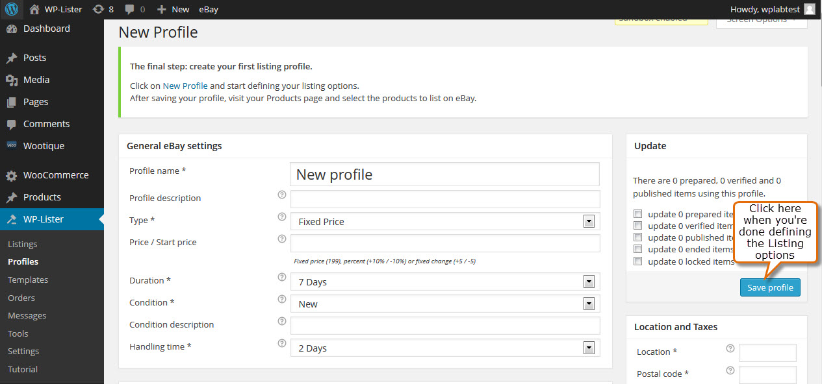Expand the Duration dropdown set to 7 Days
This screenshot has width=822, height=384.
[x=445, y=282]
